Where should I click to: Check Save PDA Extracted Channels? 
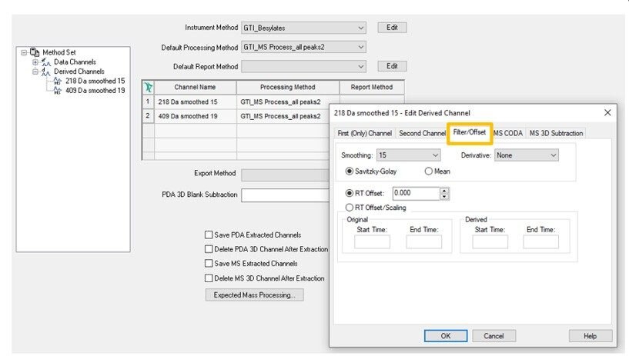(x=209, y=235)
